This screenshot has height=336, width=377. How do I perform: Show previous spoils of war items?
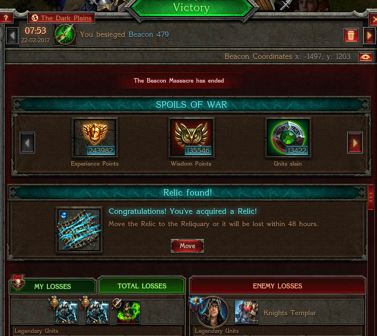coord(27,143)
